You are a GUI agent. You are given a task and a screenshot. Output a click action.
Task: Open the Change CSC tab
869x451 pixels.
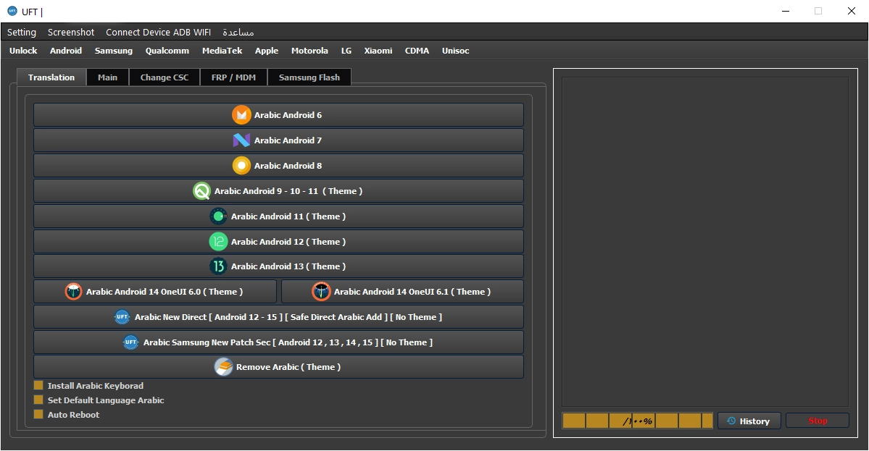165,77
